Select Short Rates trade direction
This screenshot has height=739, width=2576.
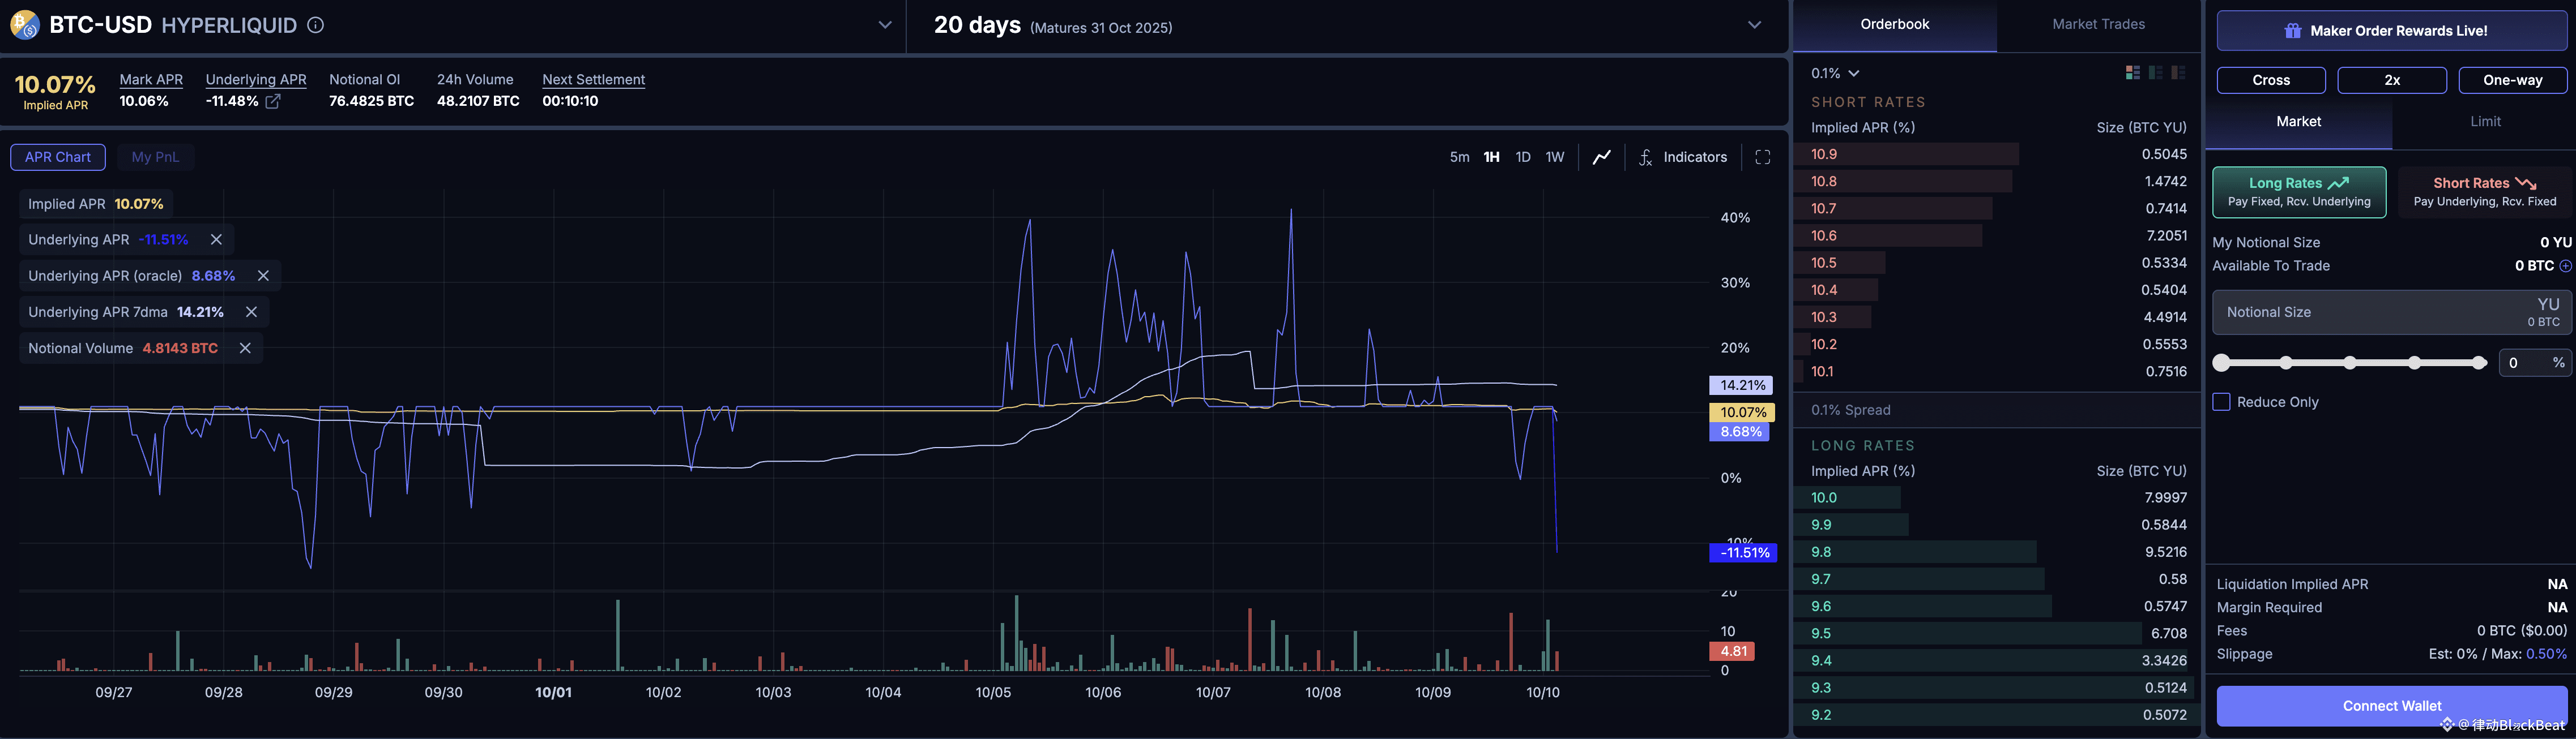pyautogui.click(x=2484, y=192)
